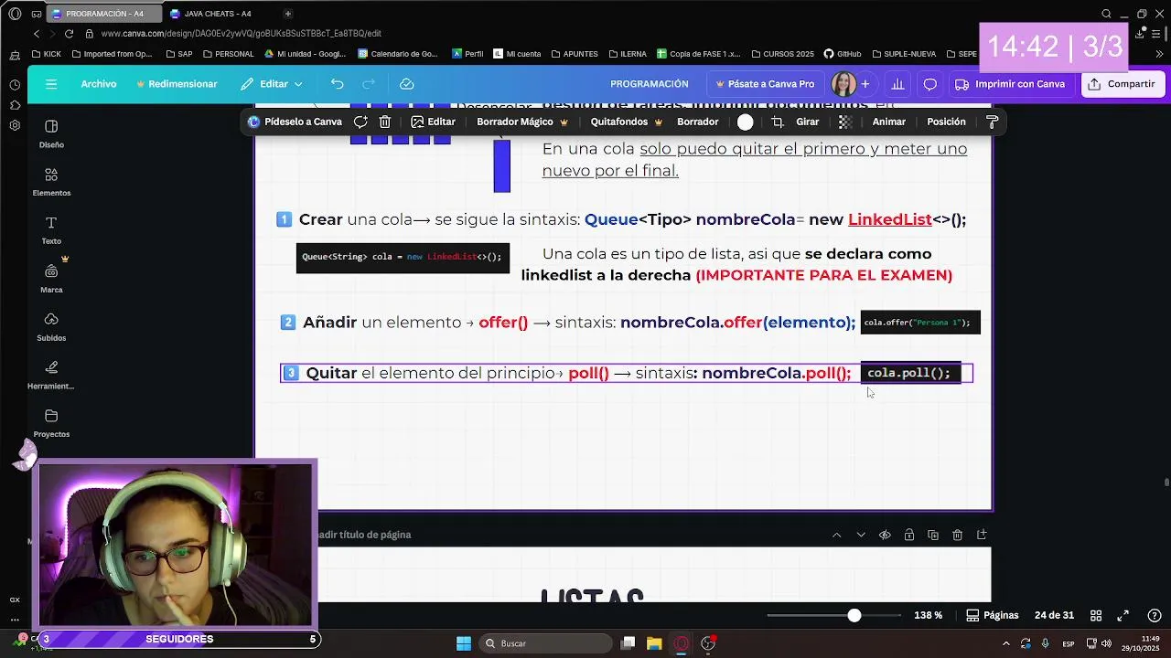Check the cloud save status icon
1171x658 pixels.
(x=407, y=84)
